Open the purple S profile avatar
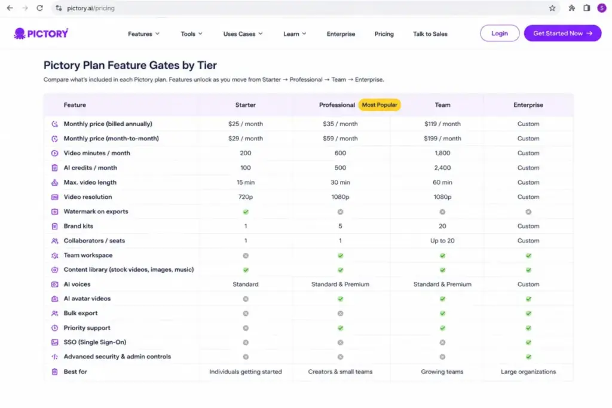This screenshot has width=612, height=408. click(x=602, y=8)
